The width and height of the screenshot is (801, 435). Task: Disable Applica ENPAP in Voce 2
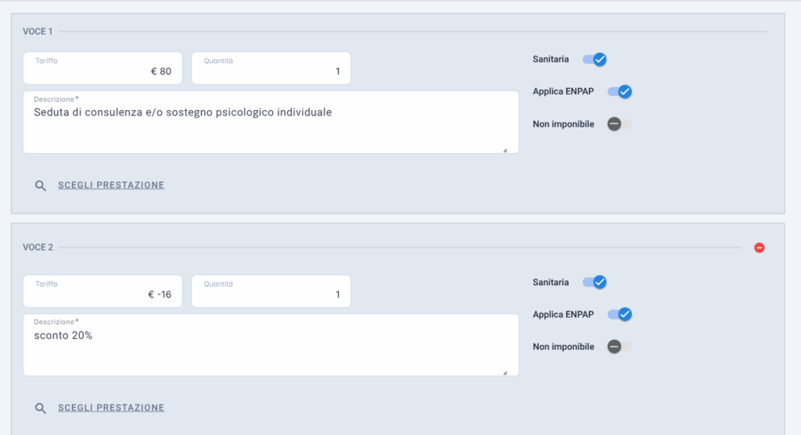pyautogui.click(x=620, y=314)
